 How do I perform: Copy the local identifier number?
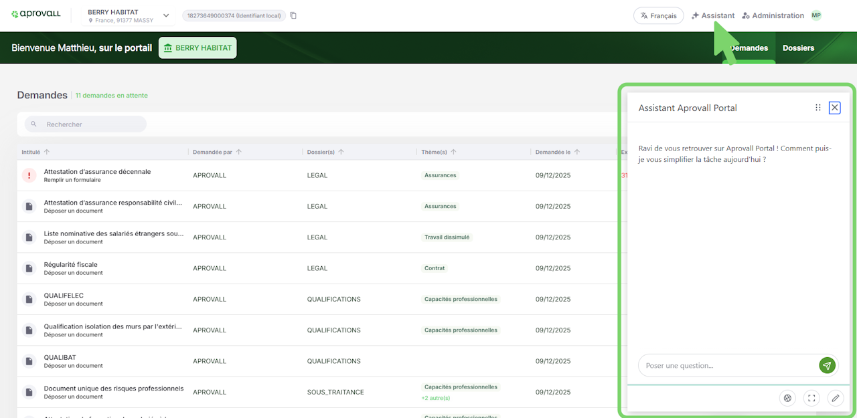click(x=293, y=15)
